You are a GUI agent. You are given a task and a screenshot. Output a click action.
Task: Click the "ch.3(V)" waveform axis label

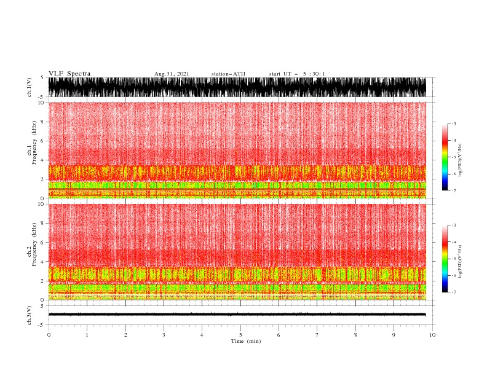(x=30, y=315)
